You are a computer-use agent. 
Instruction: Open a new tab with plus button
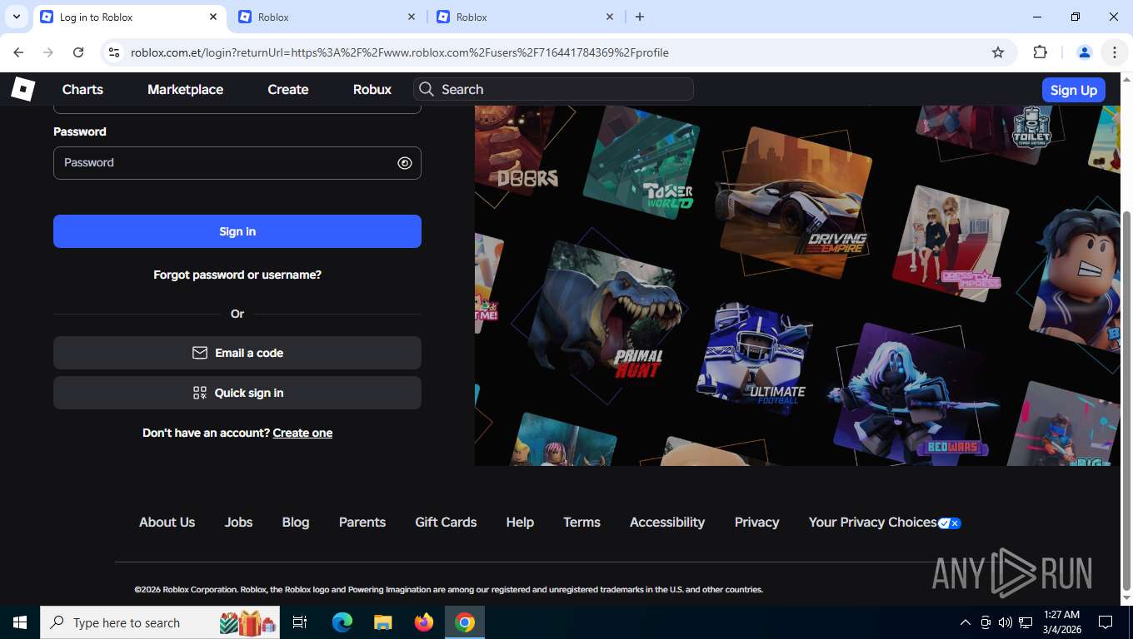[x=640, y=17]
